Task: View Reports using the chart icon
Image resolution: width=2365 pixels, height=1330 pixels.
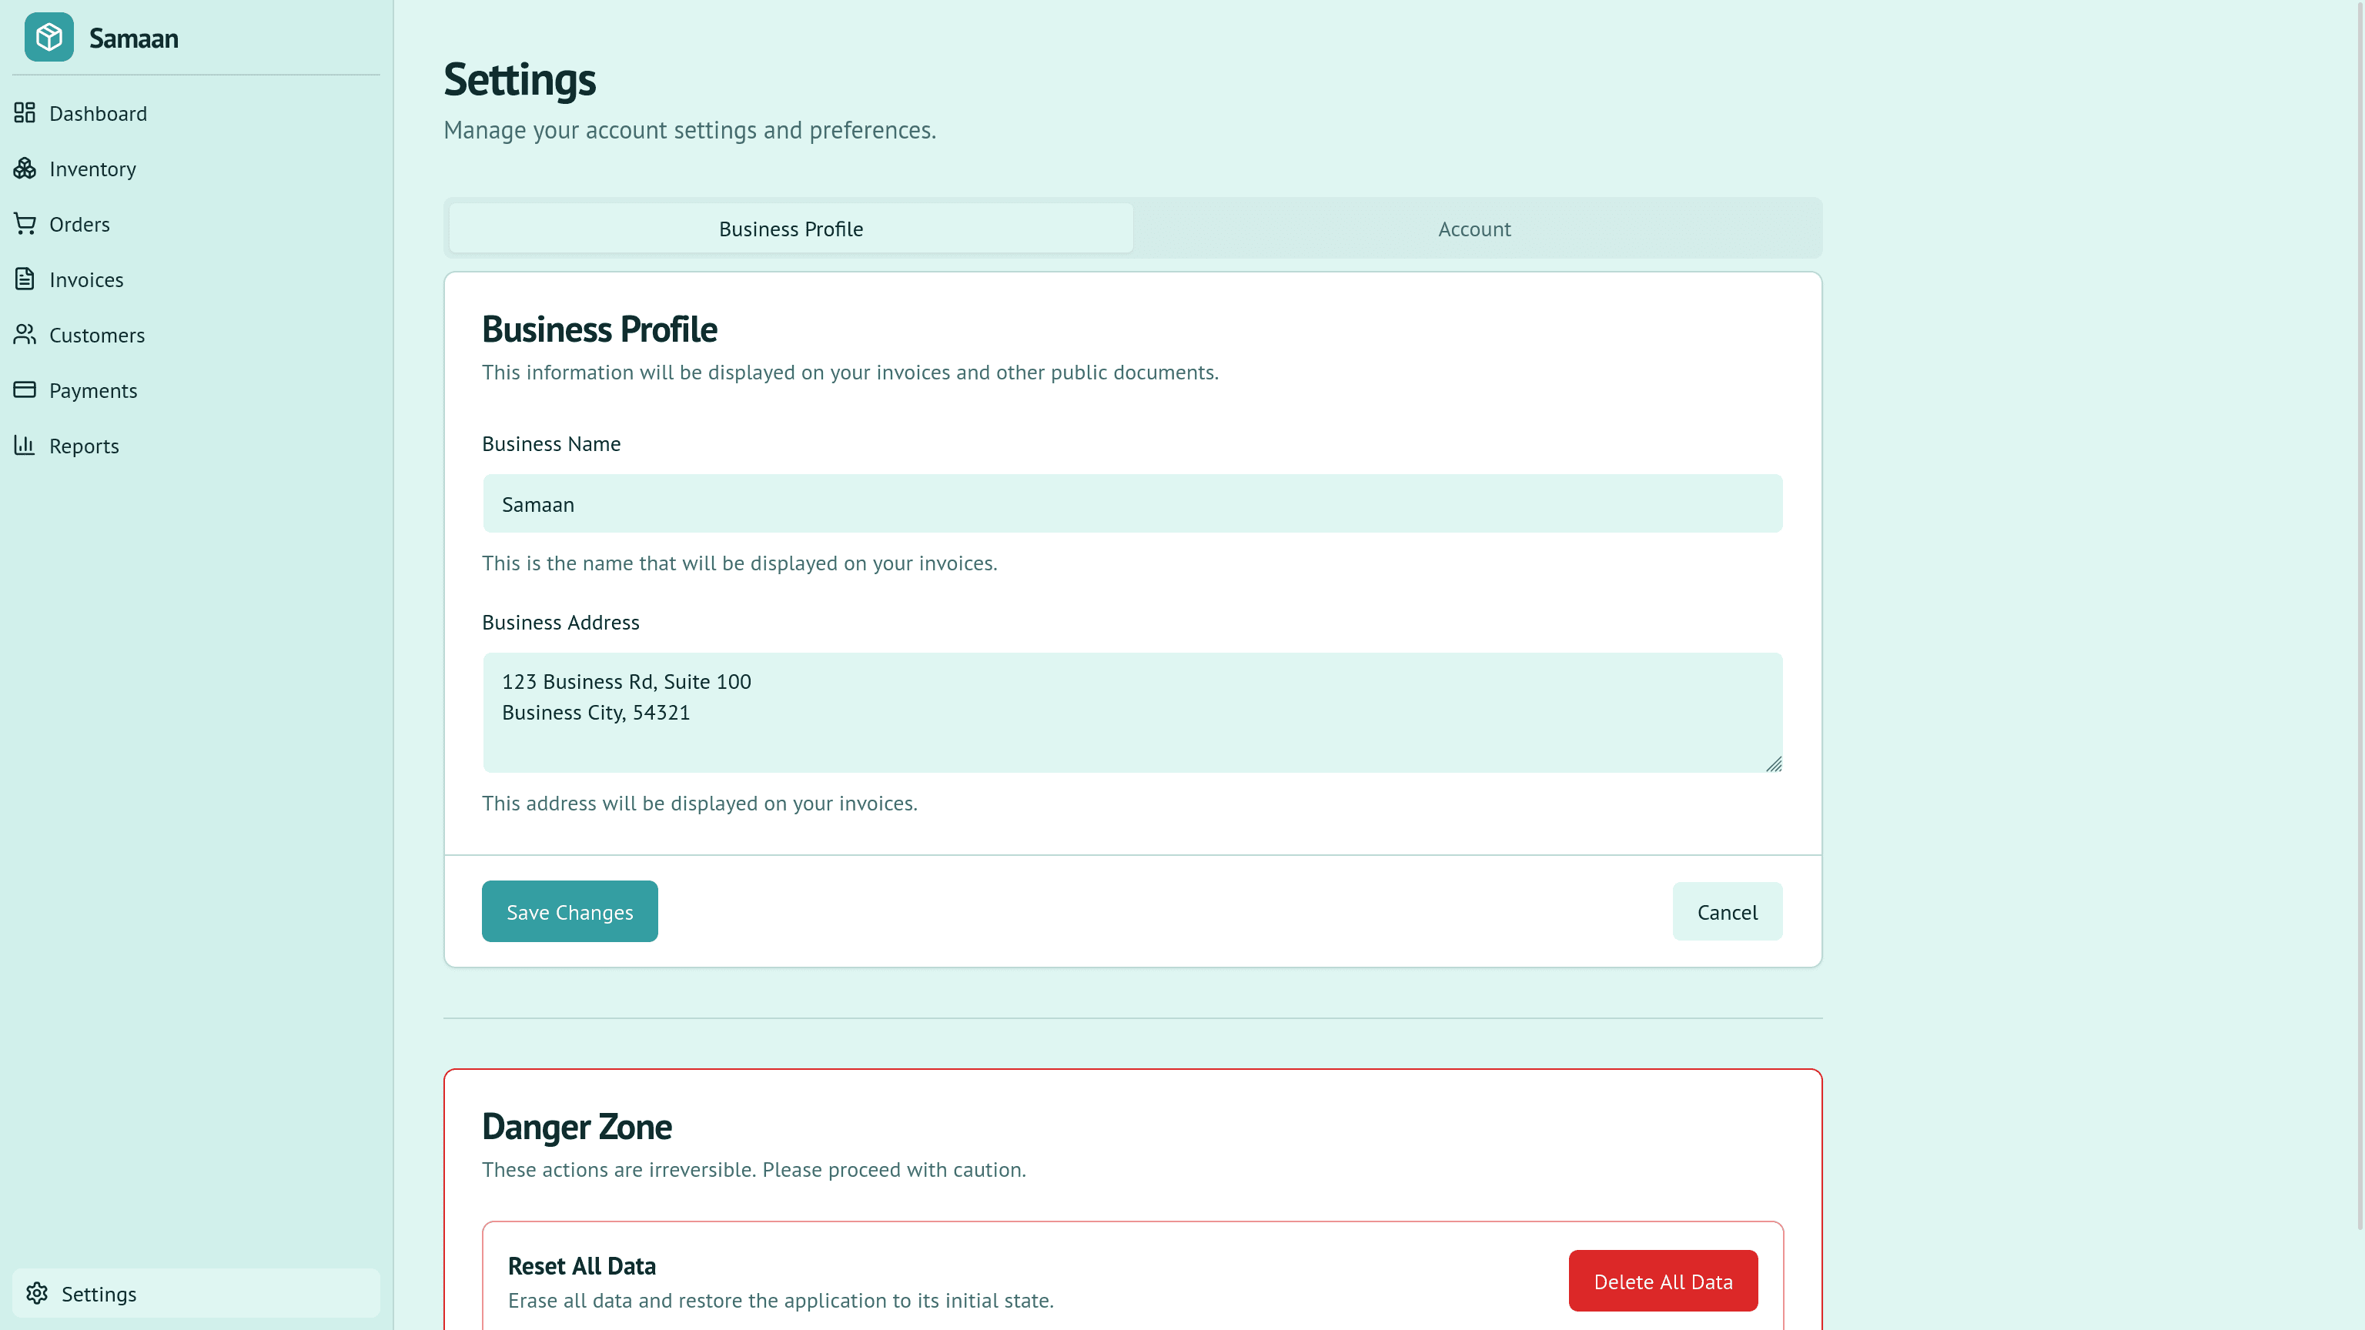Action: click(25, 445)
